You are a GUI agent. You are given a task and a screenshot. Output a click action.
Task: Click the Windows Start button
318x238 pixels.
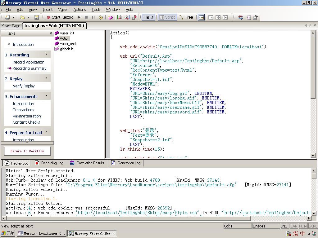[8, 233]
